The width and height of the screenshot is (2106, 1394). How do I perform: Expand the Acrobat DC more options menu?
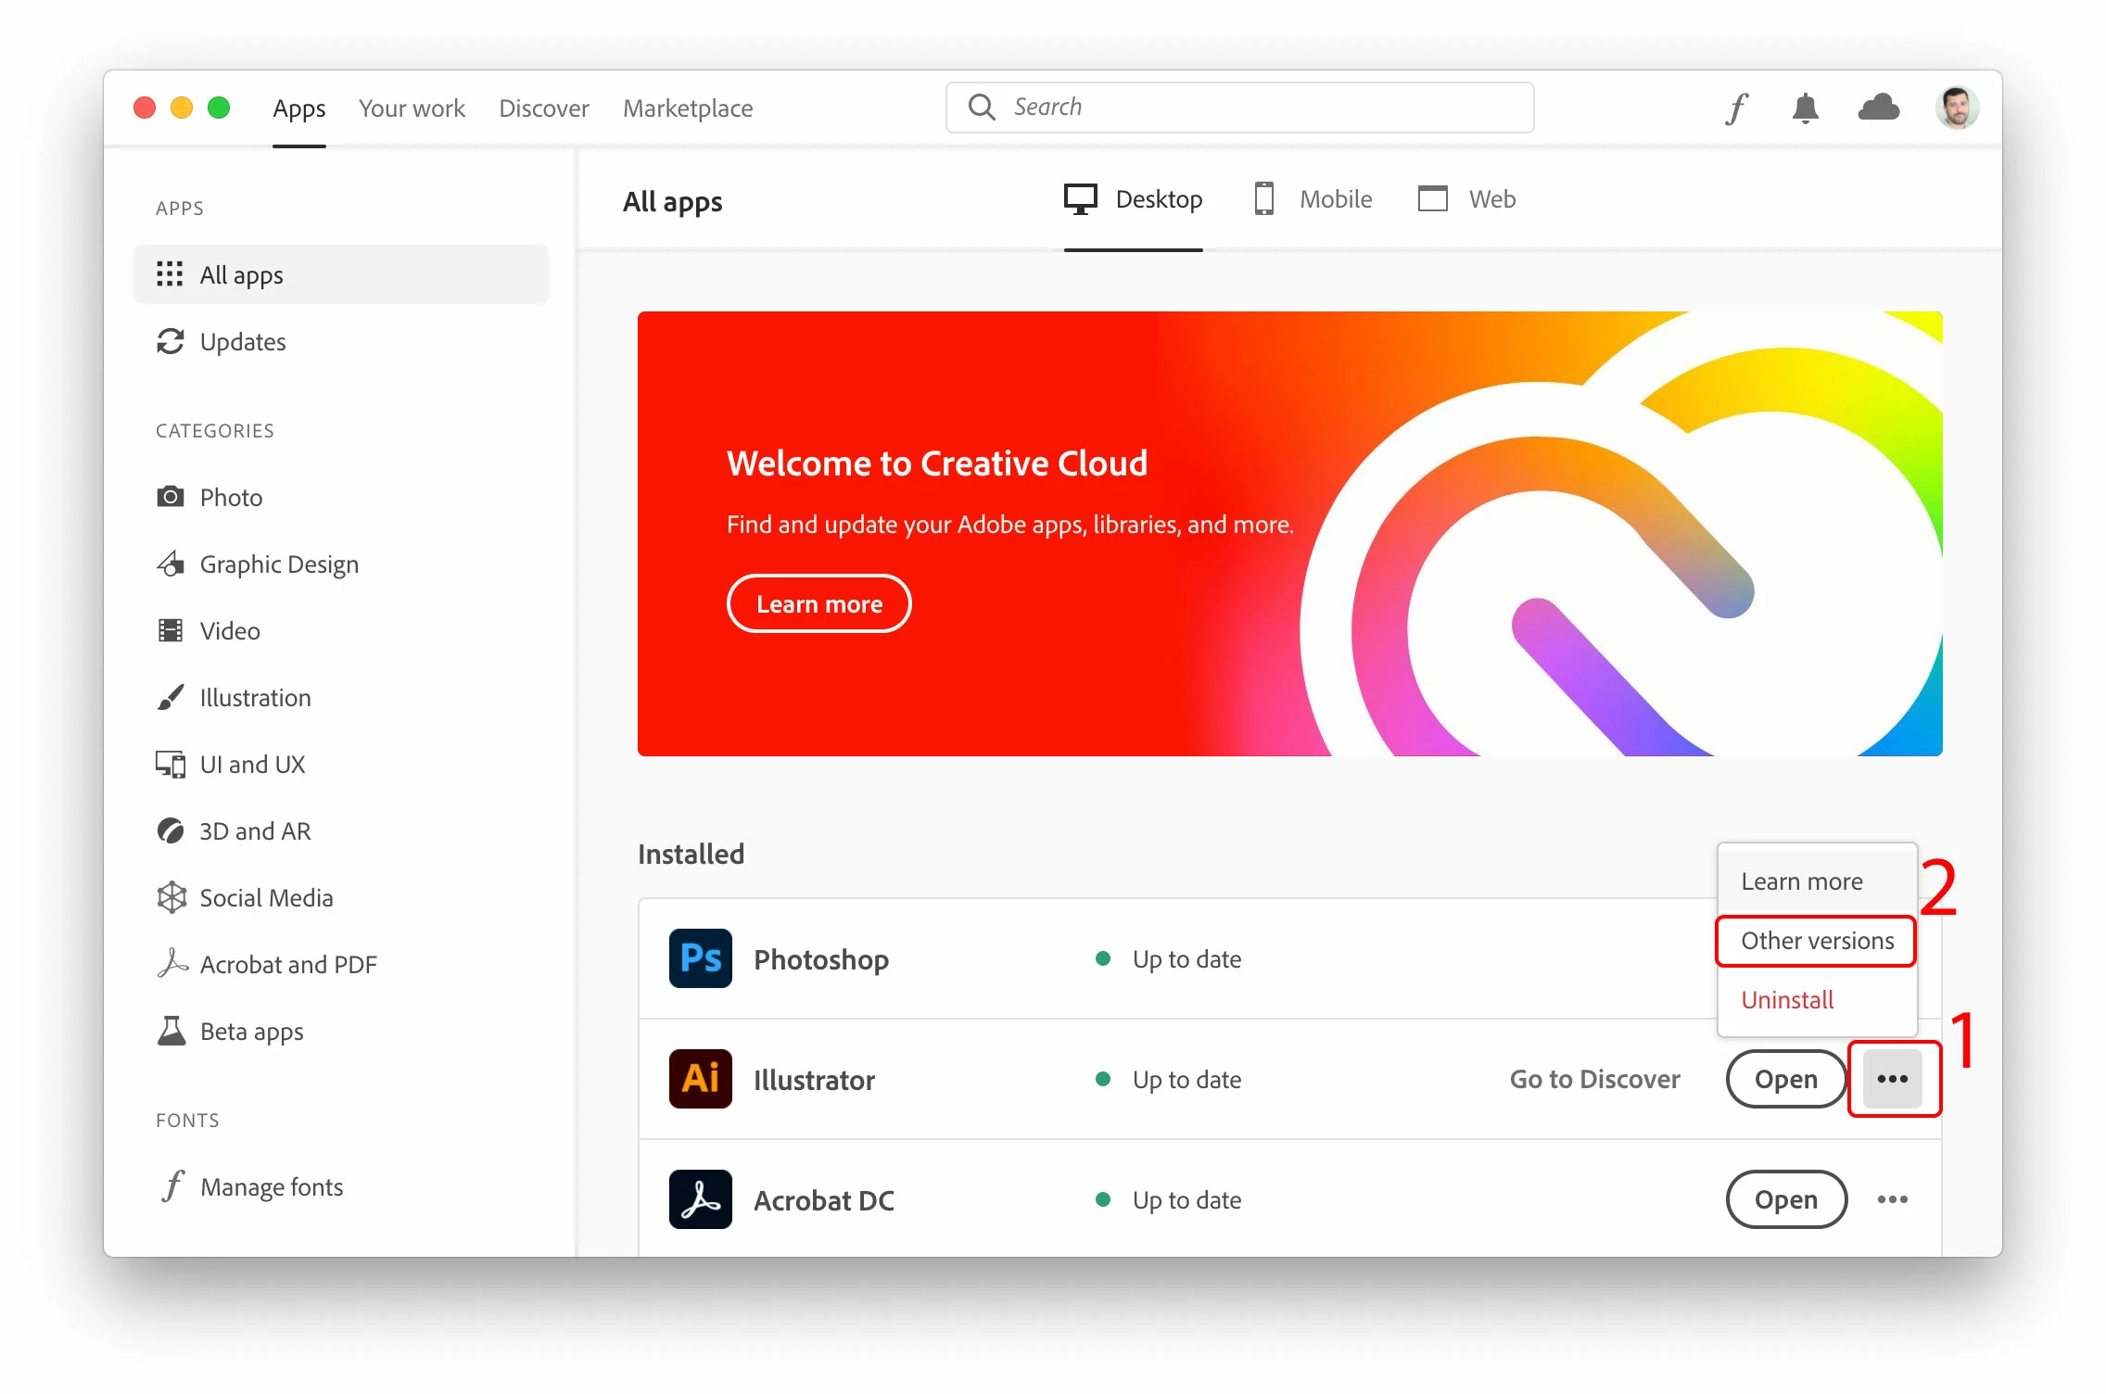(1892, 1199)
